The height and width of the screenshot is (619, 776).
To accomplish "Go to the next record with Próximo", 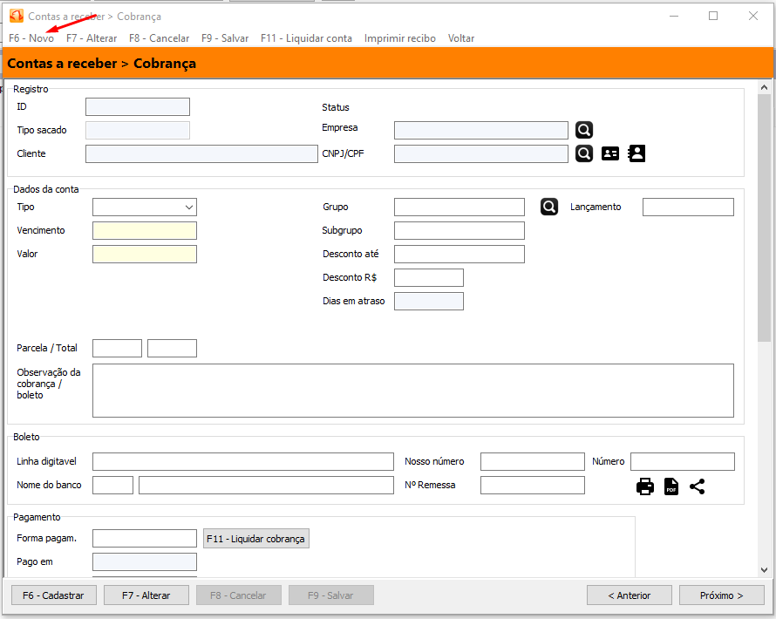I will (x=721, y=595).
